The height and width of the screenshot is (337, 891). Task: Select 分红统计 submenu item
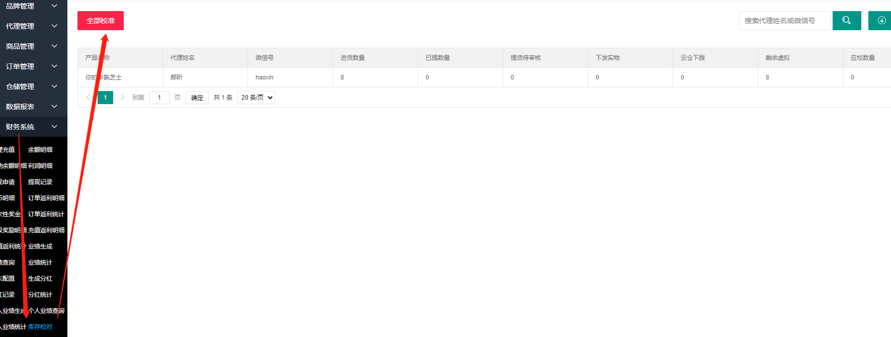[40, 295]
